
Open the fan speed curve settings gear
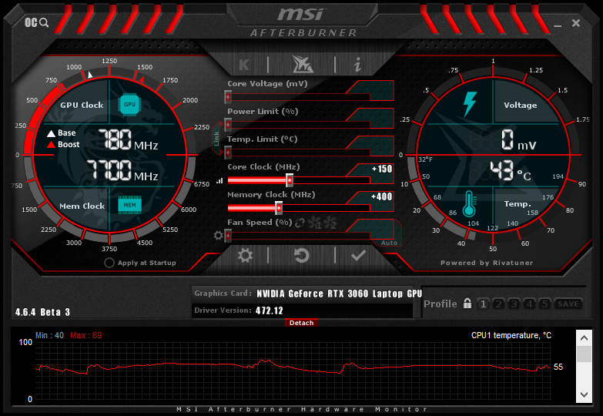pos(218,235)
